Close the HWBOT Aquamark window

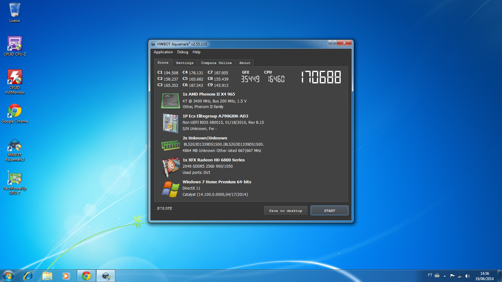click(344, 43)
